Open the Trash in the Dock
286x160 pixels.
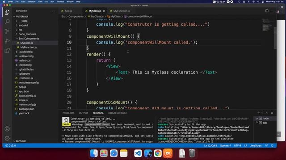[192, 153]
